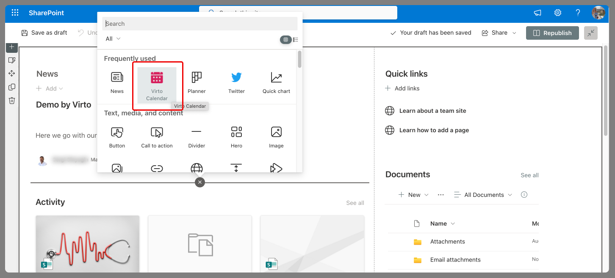Insert the Planner web part

197,83
